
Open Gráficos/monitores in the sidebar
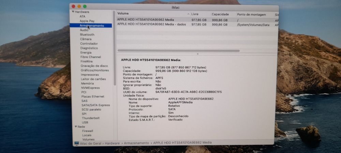(95, 70)
